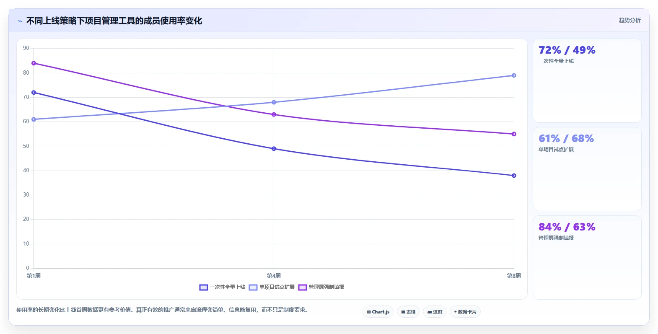Select the 表格 chip
The image size is (658, 334).
point(408,312)
